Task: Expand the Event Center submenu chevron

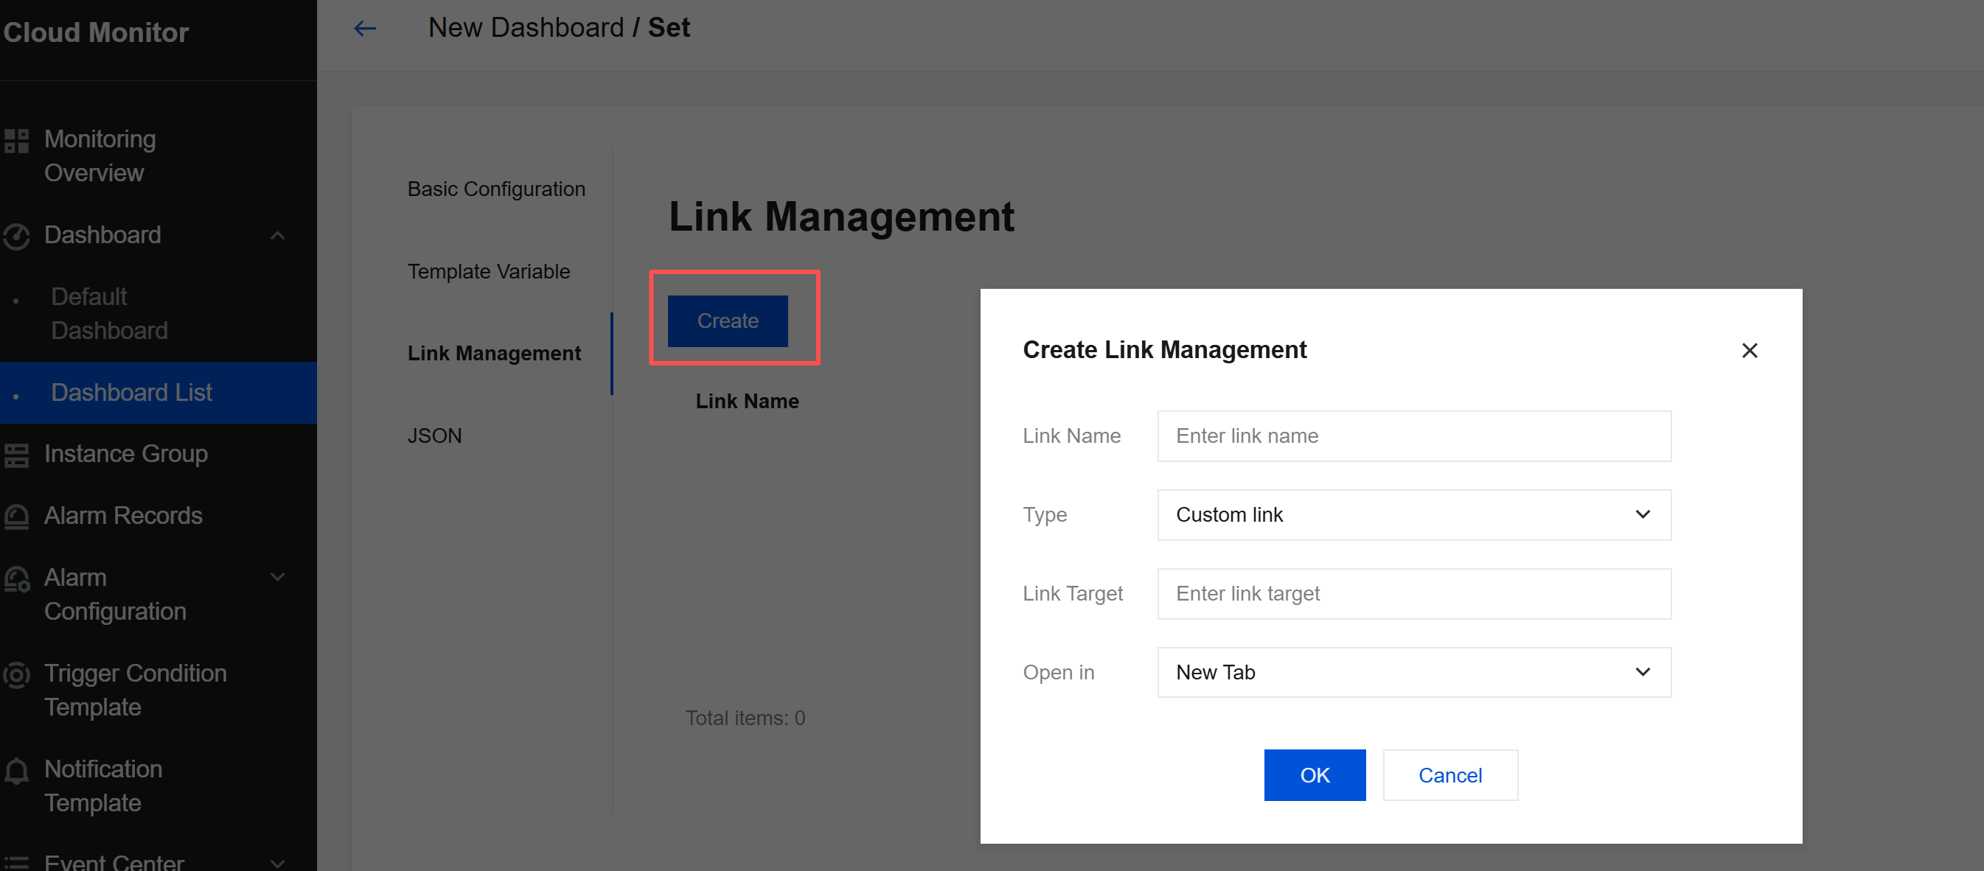Action: click(x=278, y=864)
